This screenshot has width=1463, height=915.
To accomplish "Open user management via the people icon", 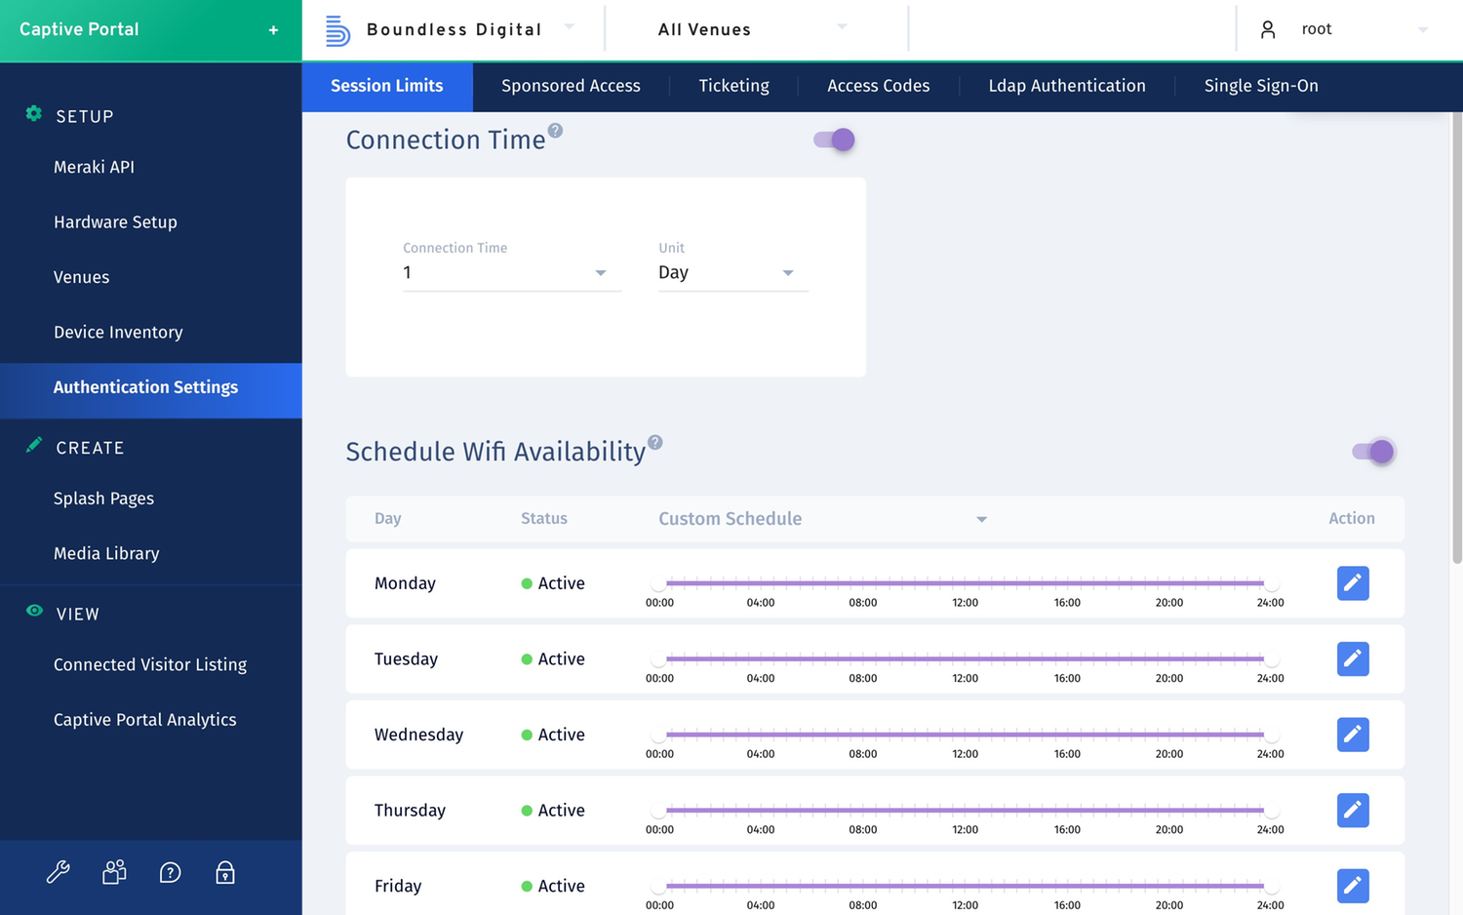I will point(114,872).
